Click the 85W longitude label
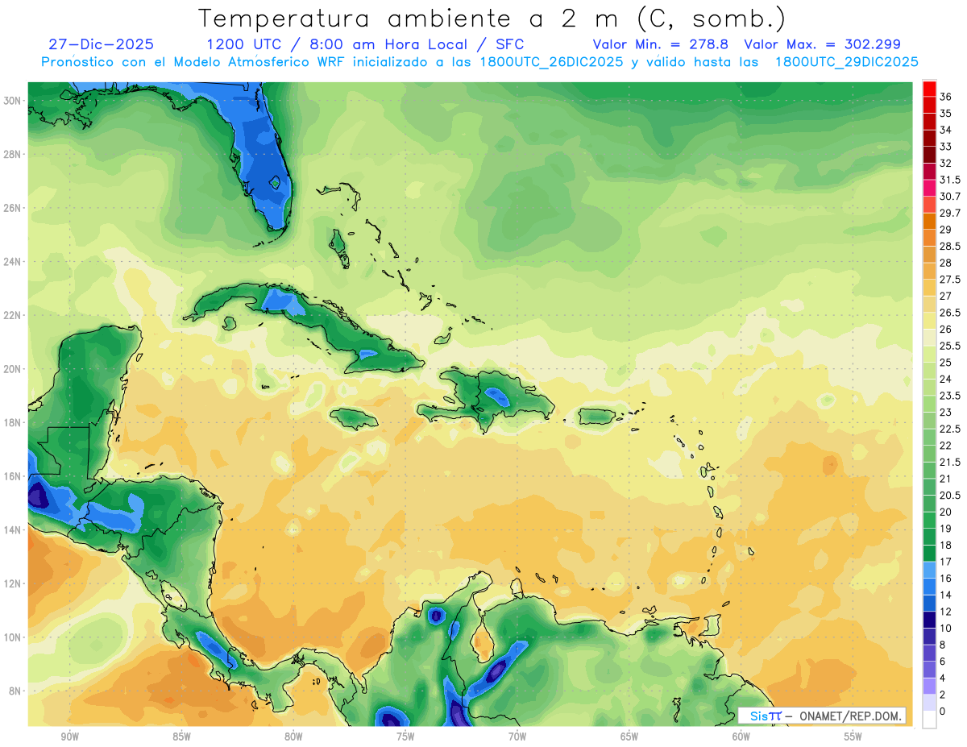Viewport: 967px width, 747px height. [x=181, y=737]
